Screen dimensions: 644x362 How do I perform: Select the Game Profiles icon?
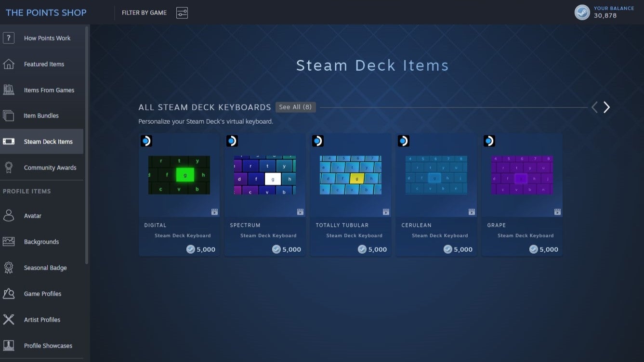click(x=8, y=294)
